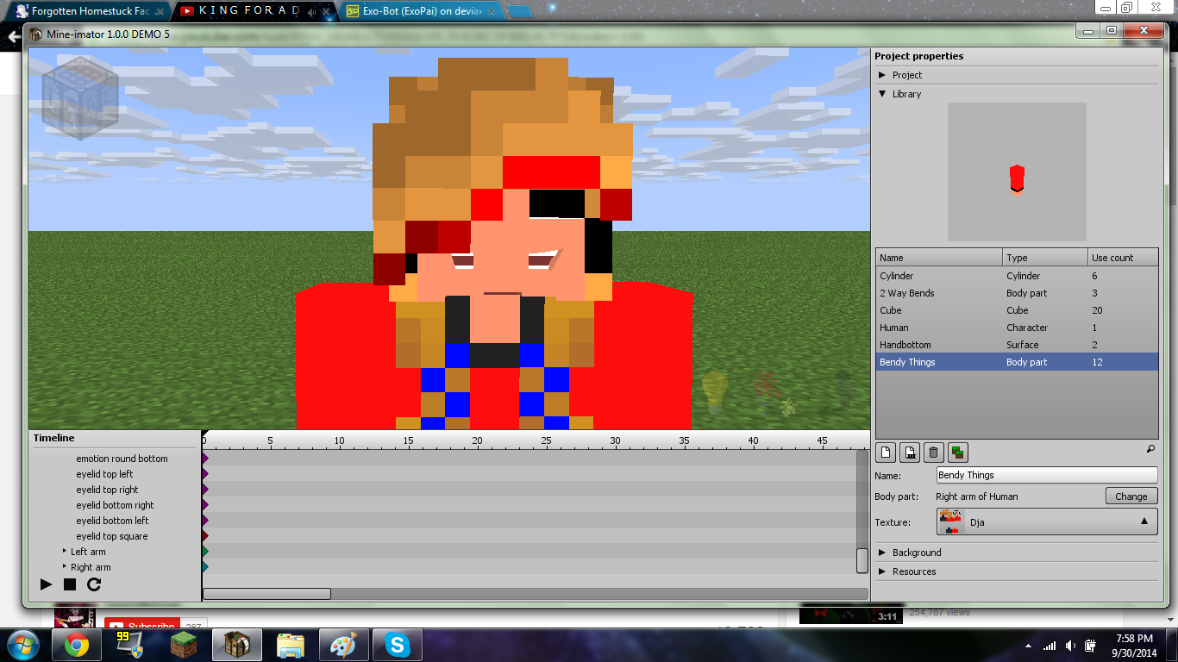Screen dimensions: 1178x662
Task: Open the Dja texture dropdown
Action: (1047, 521)
